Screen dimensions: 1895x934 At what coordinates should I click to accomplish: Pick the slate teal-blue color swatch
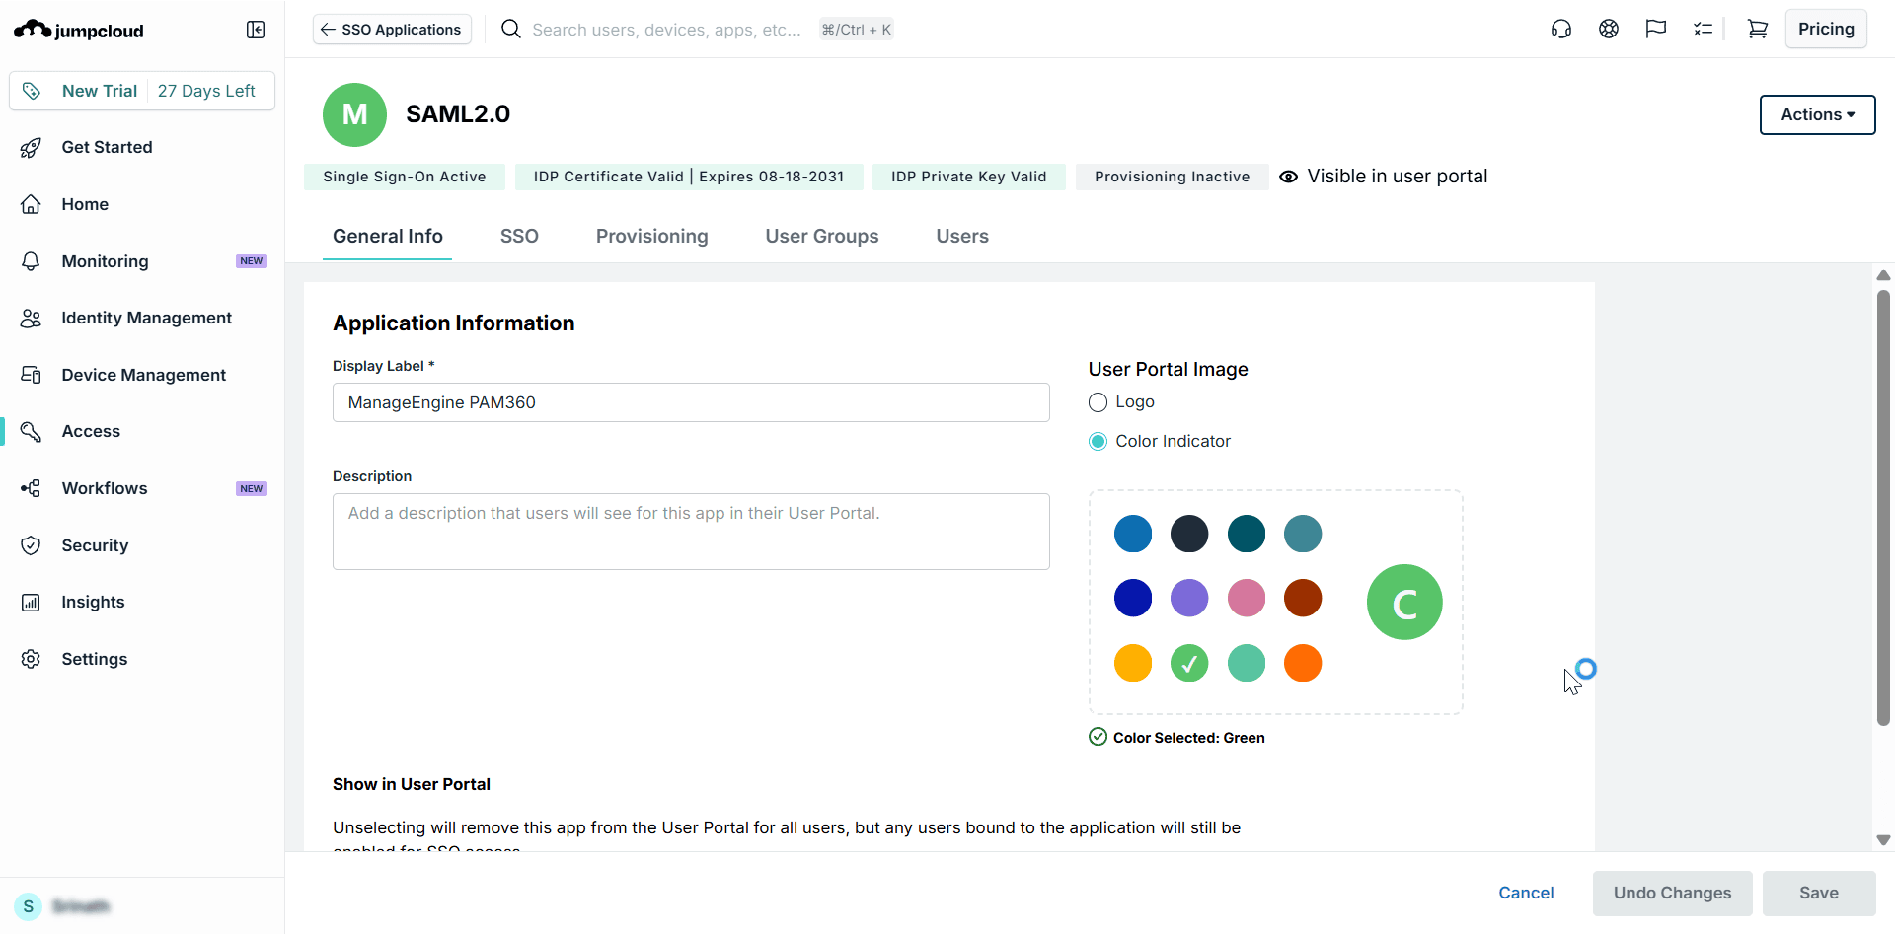point(1303,534)
